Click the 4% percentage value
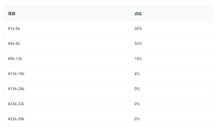 137,74
